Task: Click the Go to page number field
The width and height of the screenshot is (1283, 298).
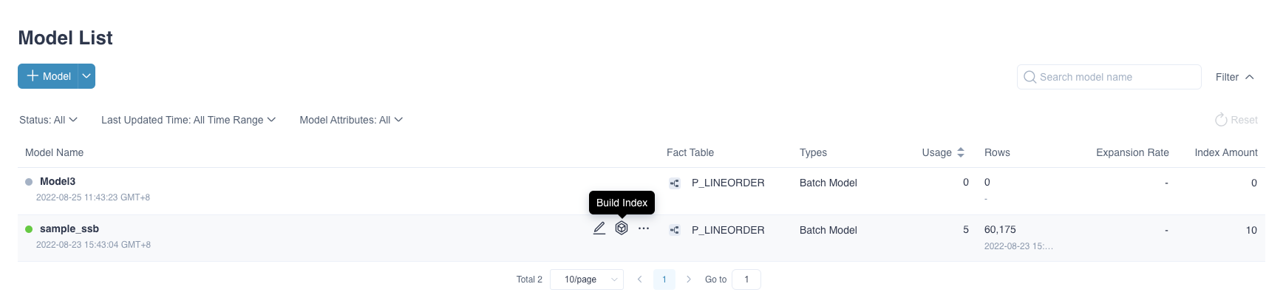Action: (x=746, y=280)
